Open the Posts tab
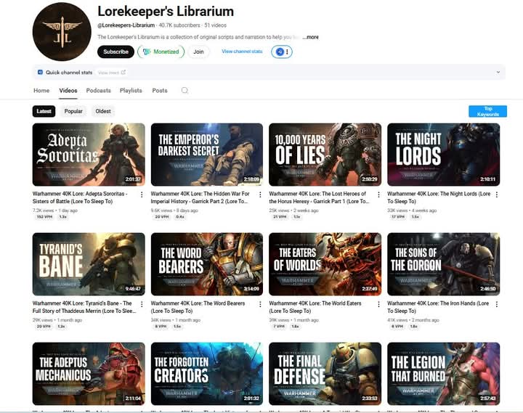 (160, 90)
